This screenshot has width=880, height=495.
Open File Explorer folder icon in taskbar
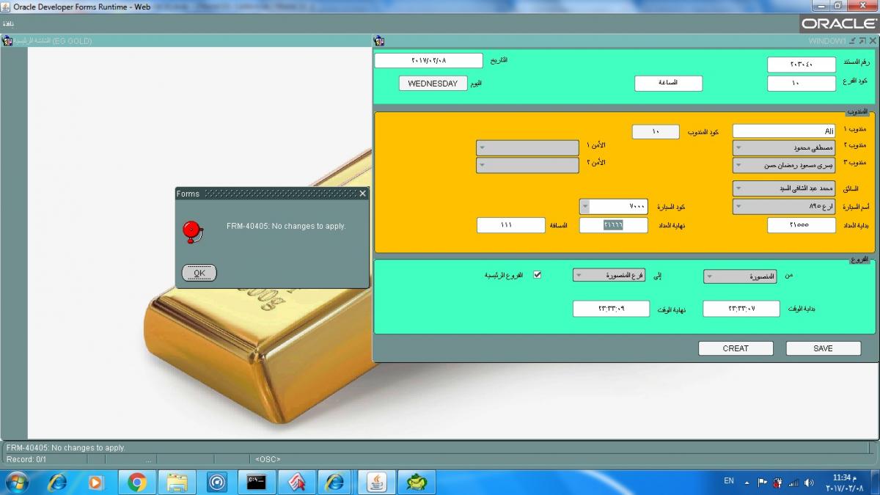[177, 482]
